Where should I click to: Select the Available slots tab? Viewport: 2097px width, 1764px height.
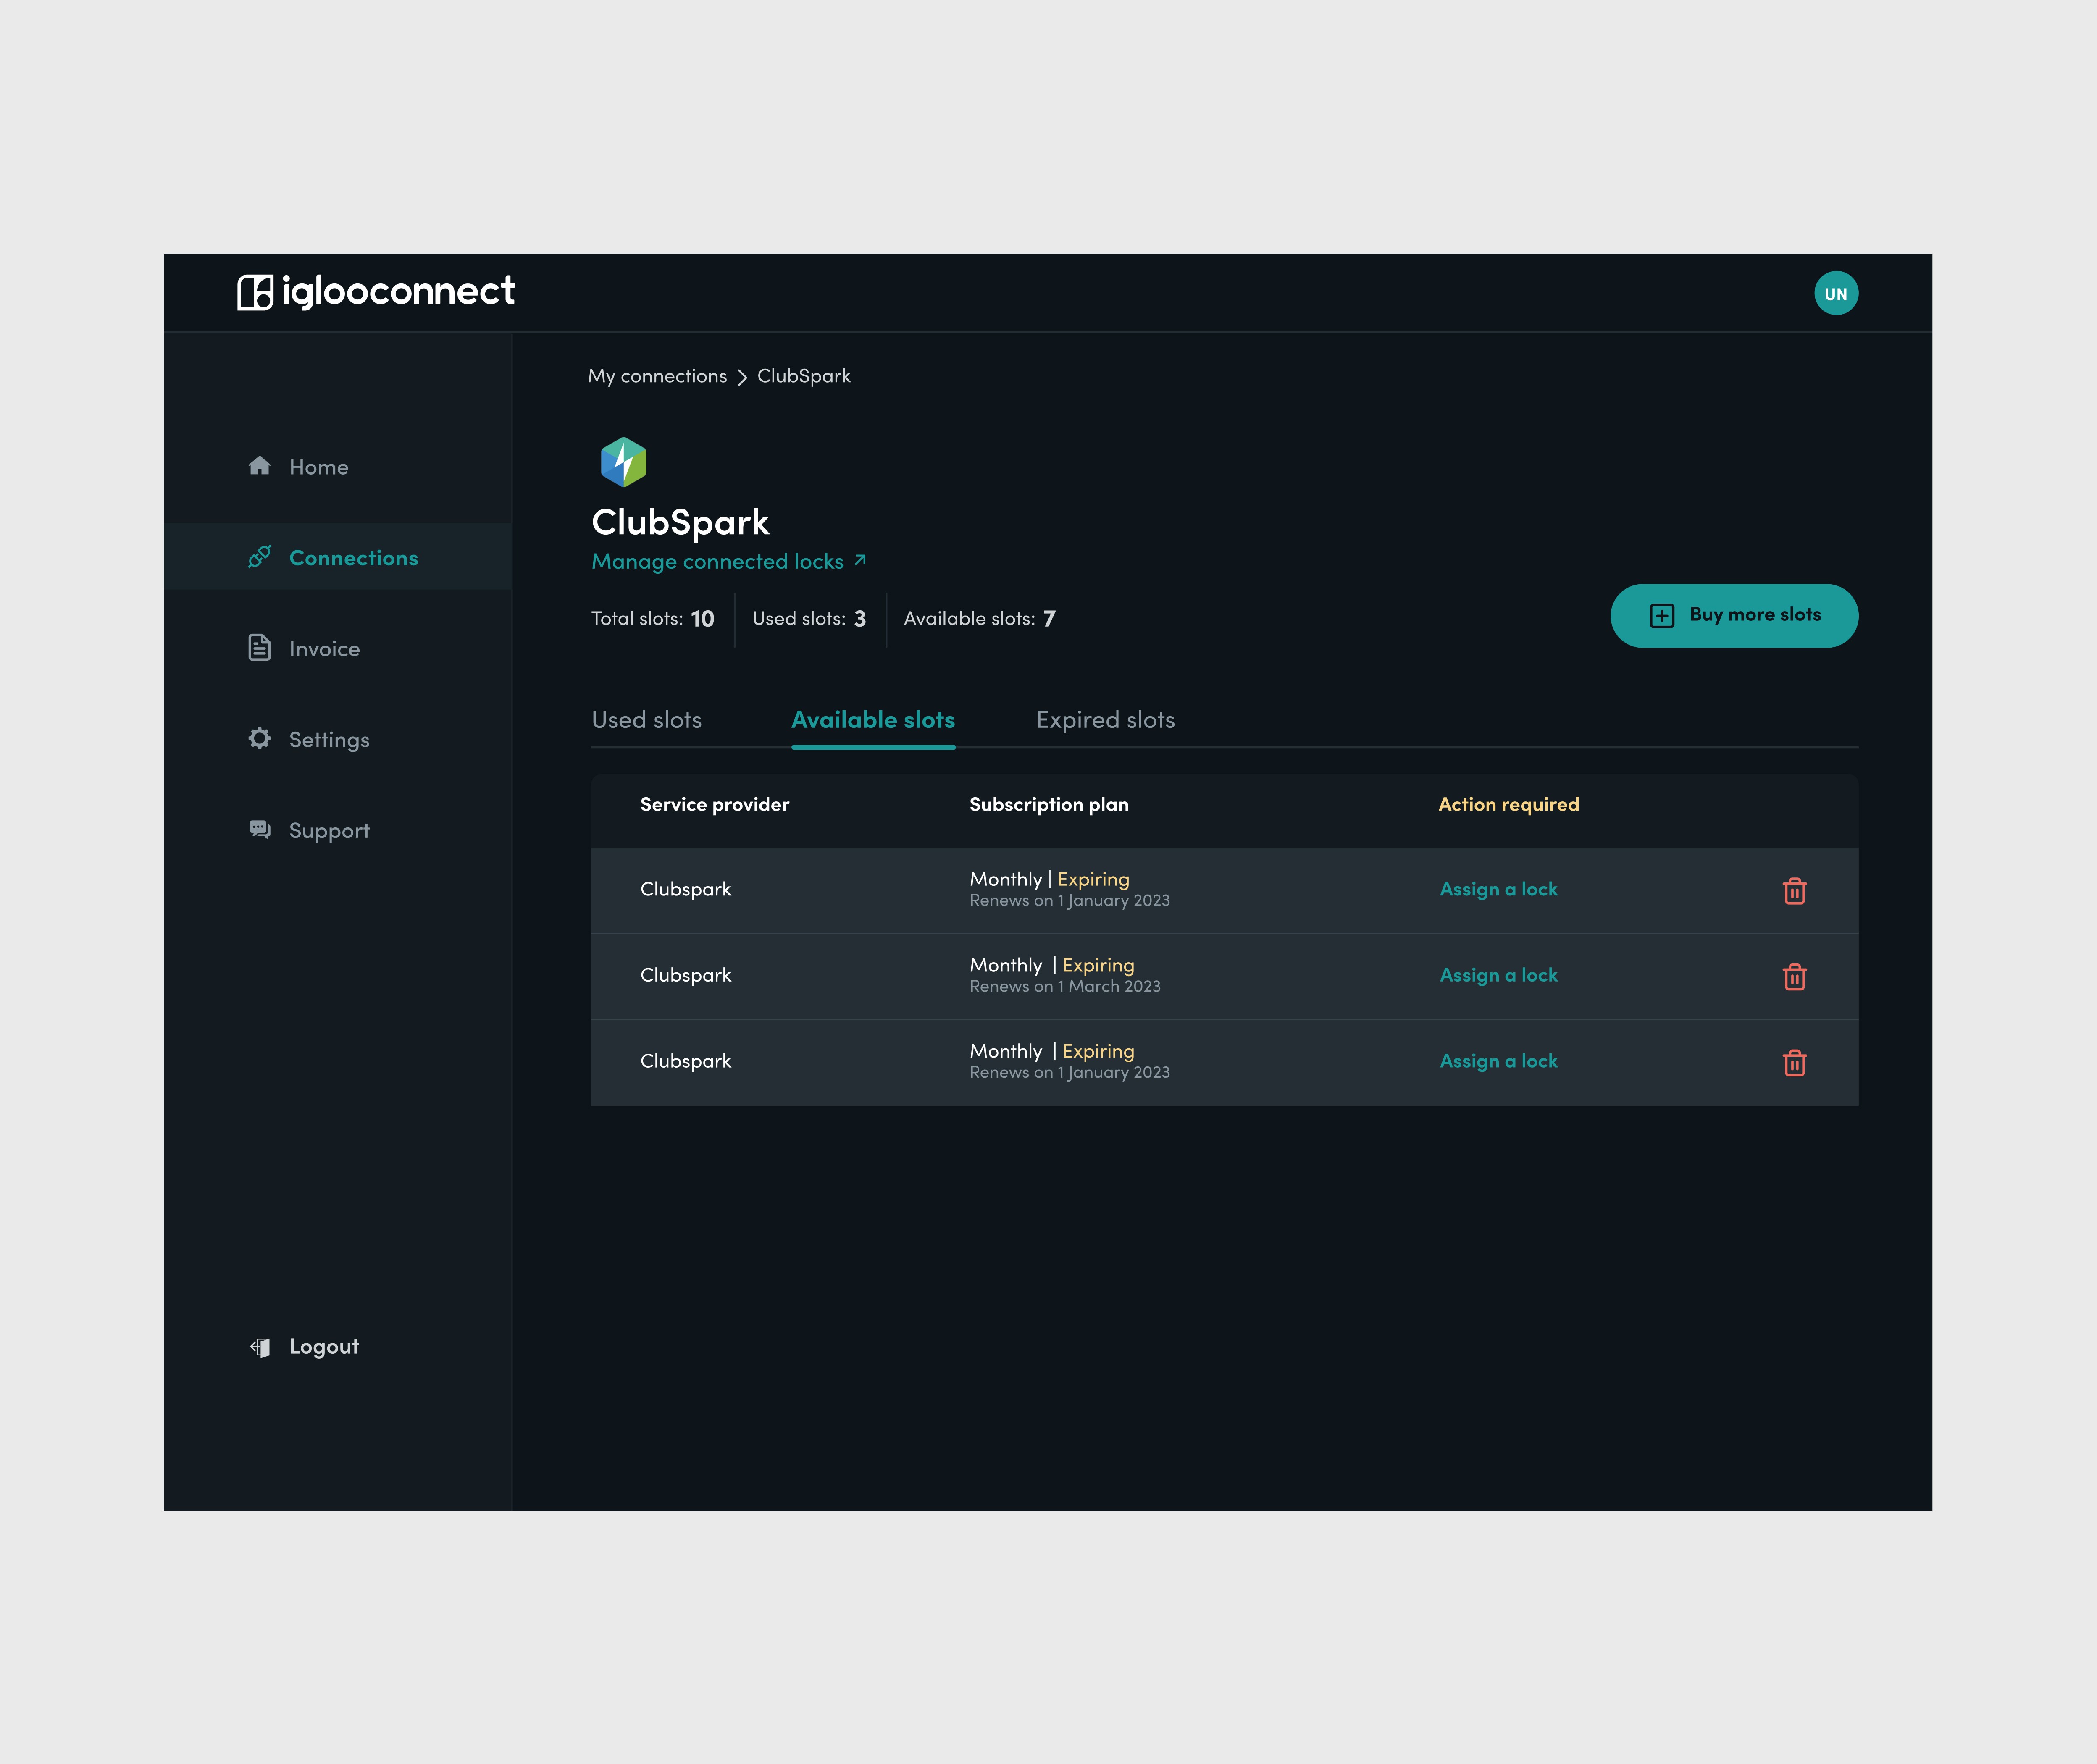click(x=872, y=720)
